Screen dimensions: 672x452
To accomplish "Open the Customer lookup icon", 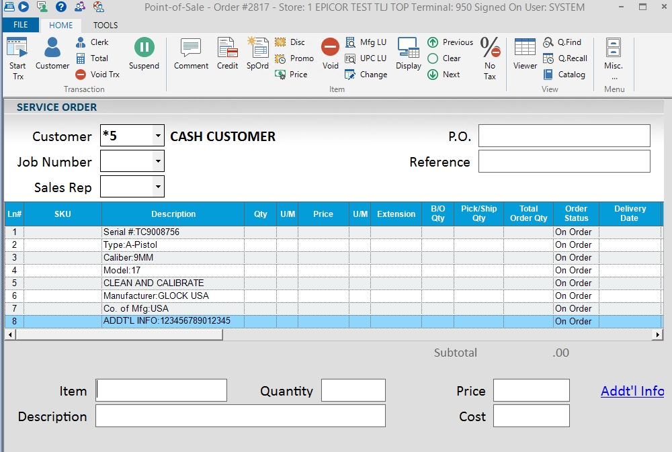I will coord(52,54).
